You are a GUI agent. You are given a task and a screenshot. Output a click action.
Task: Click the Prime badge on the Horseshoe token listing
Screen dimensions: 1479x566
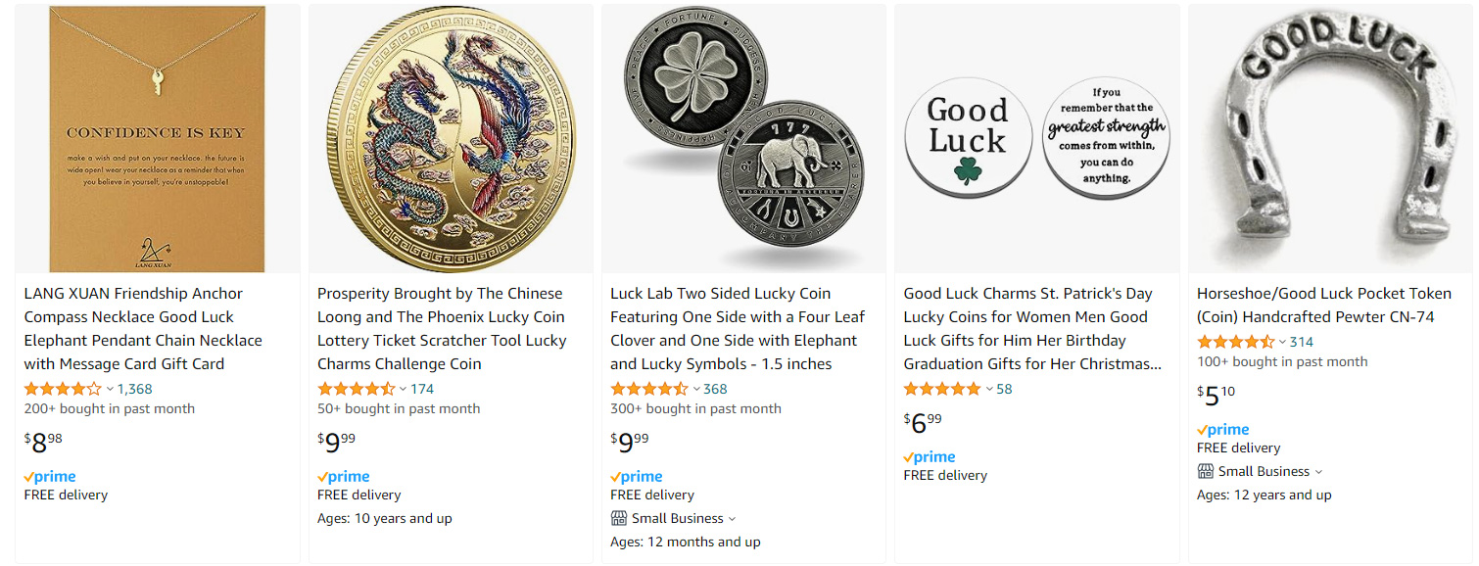coord(1222,429)
